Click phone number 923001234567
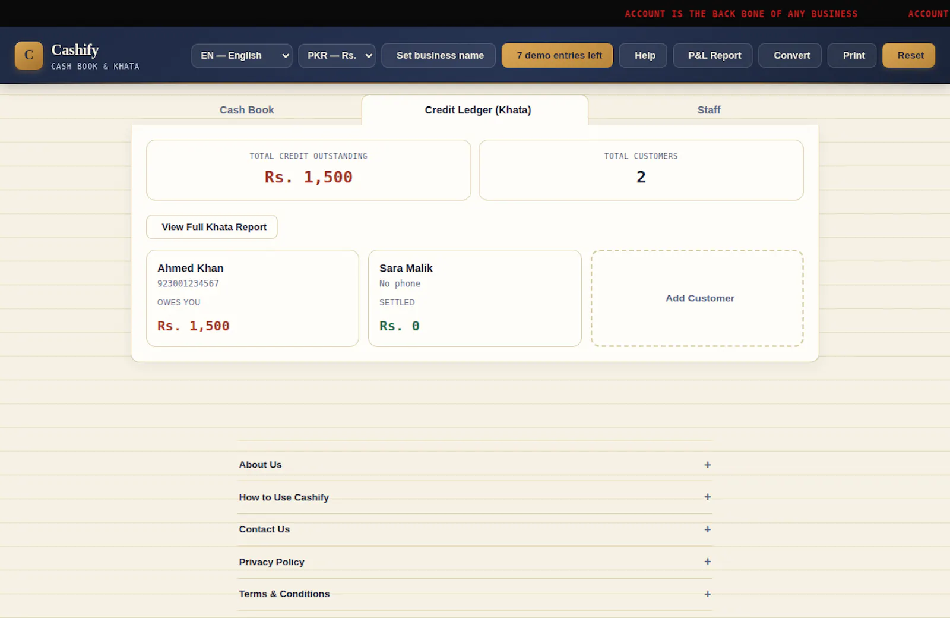This screenshot has height=618, width=950. [x=188, y=284]
